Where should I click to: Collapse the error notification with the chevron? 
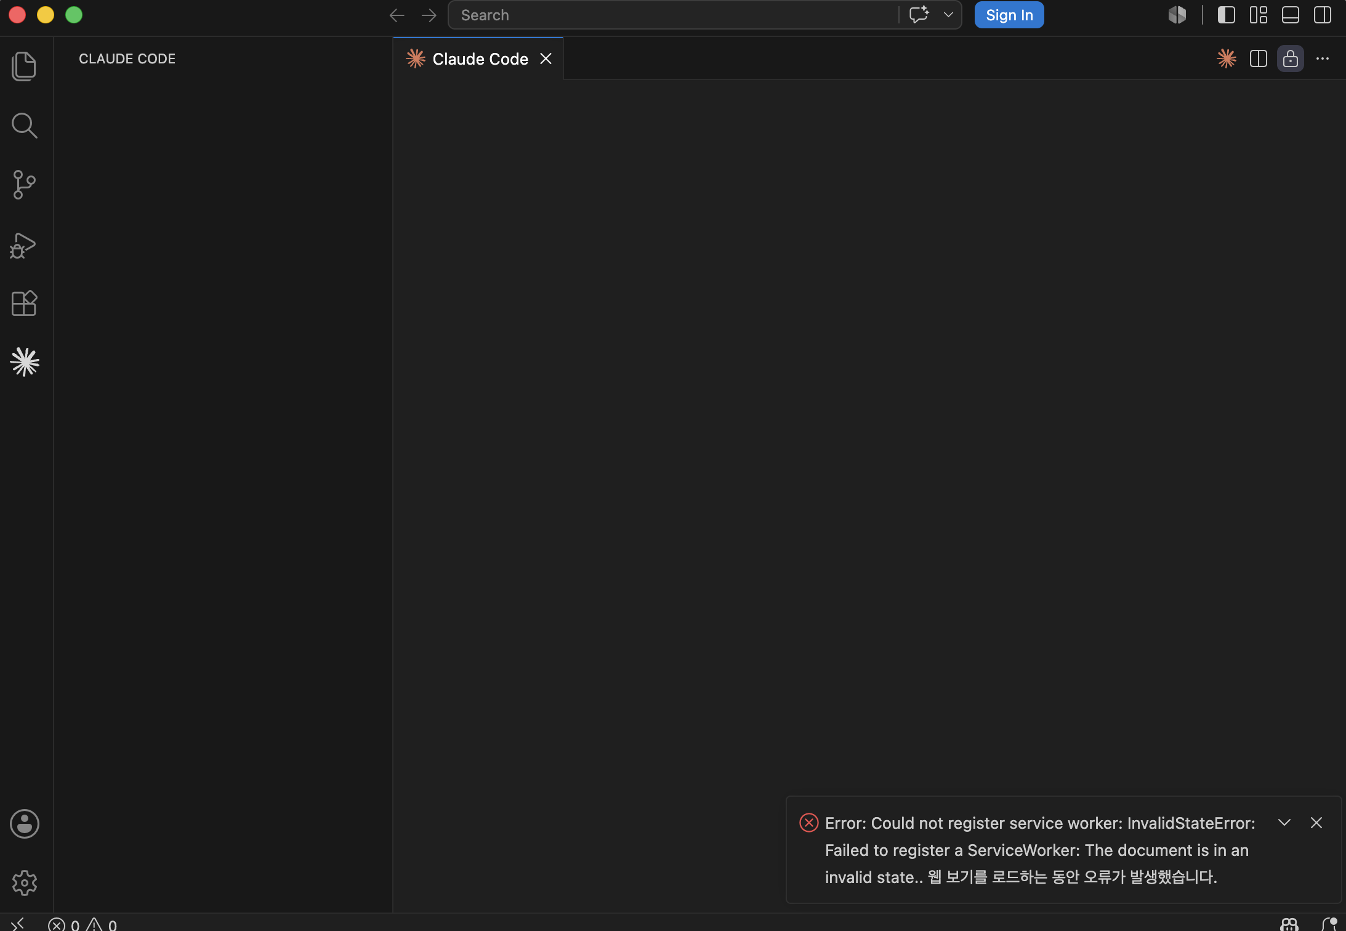(1284, 823)
